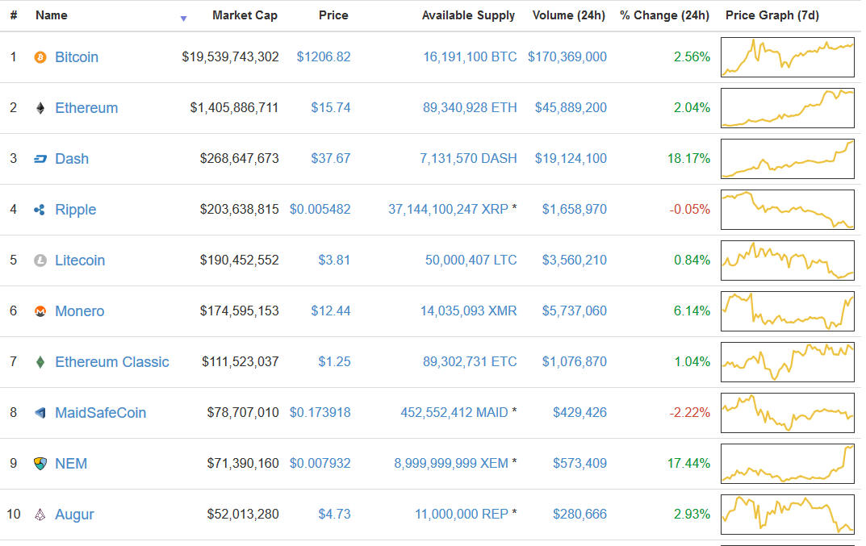Click the sort arrow beside Name header
The height and width of the screenshot is (546, 866).
point(183,19)
